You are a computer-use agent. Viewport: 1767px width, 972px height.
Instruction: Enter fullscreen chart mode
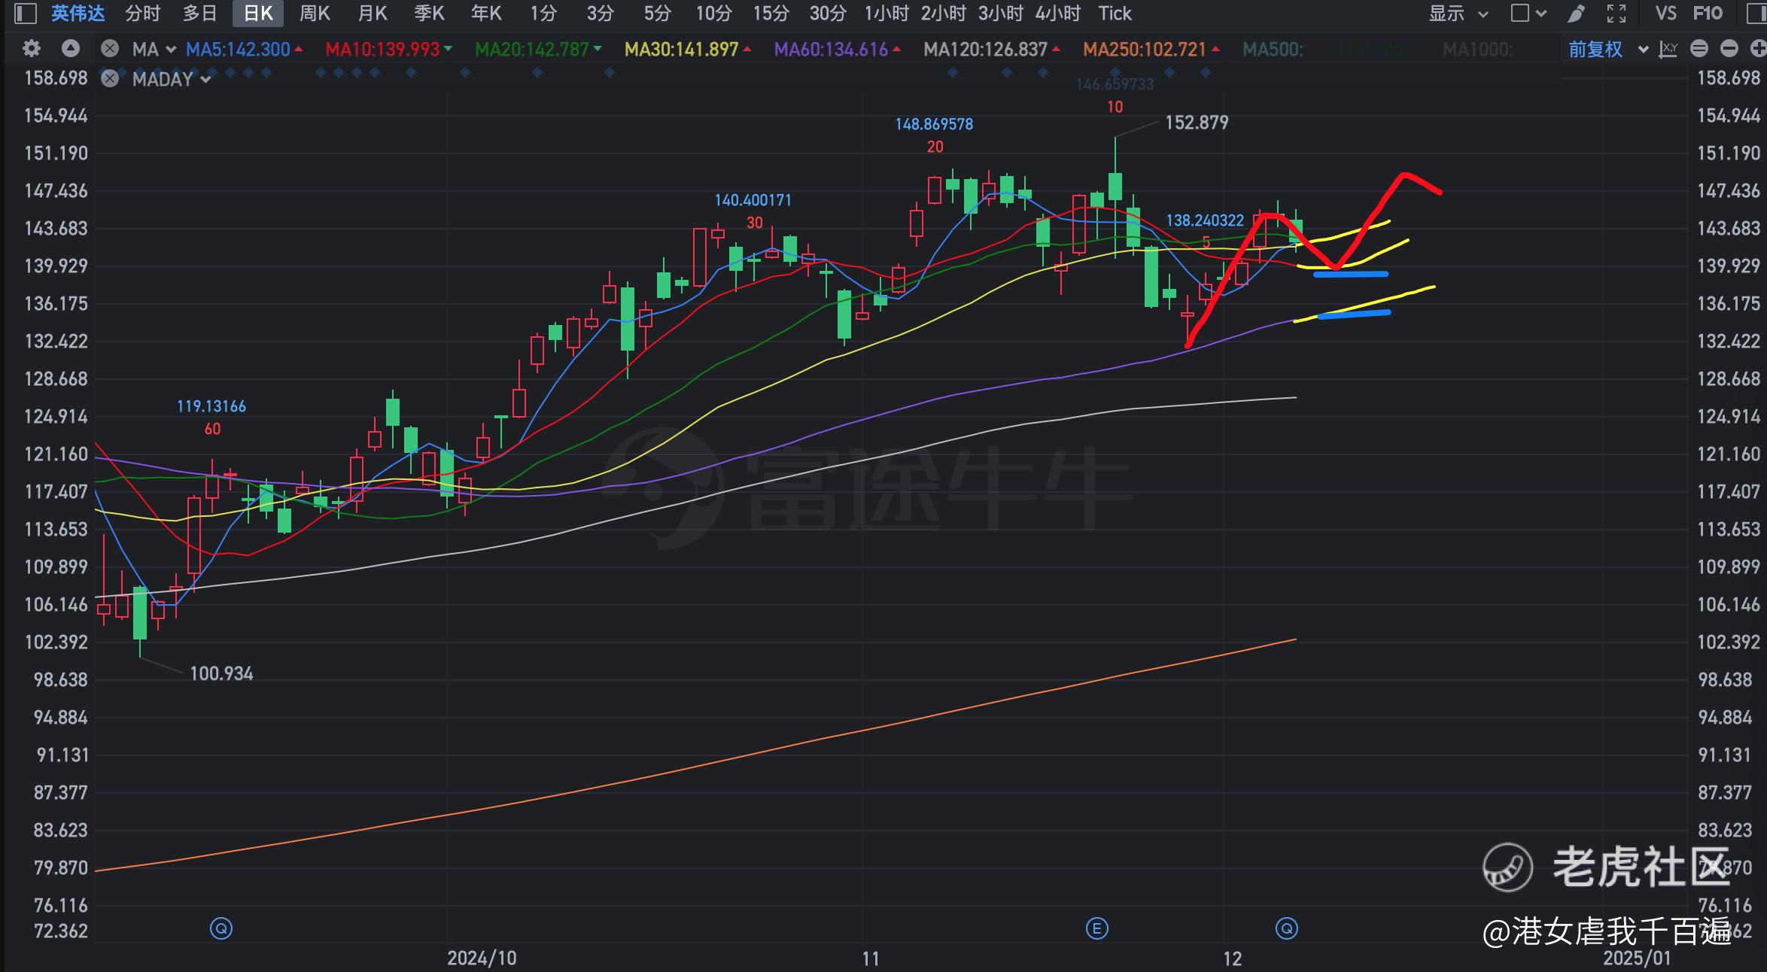(x=1616, y=14)
